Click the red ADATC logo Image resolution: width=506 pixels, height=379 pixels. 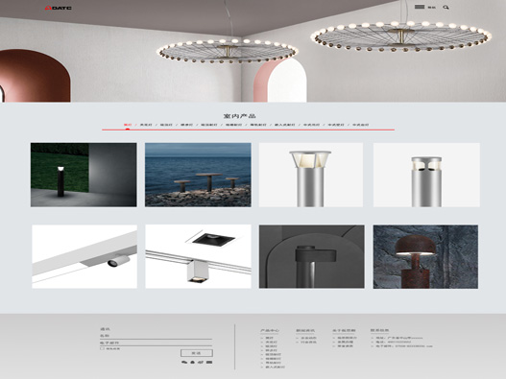pyautogui.click(x=58, y=8)
